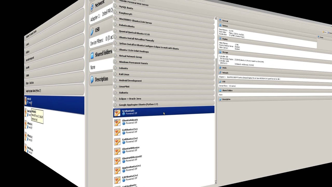Expand the MySQL Buntu group chevron
This screenshot has height=187, width=332.
click(116, 6)
